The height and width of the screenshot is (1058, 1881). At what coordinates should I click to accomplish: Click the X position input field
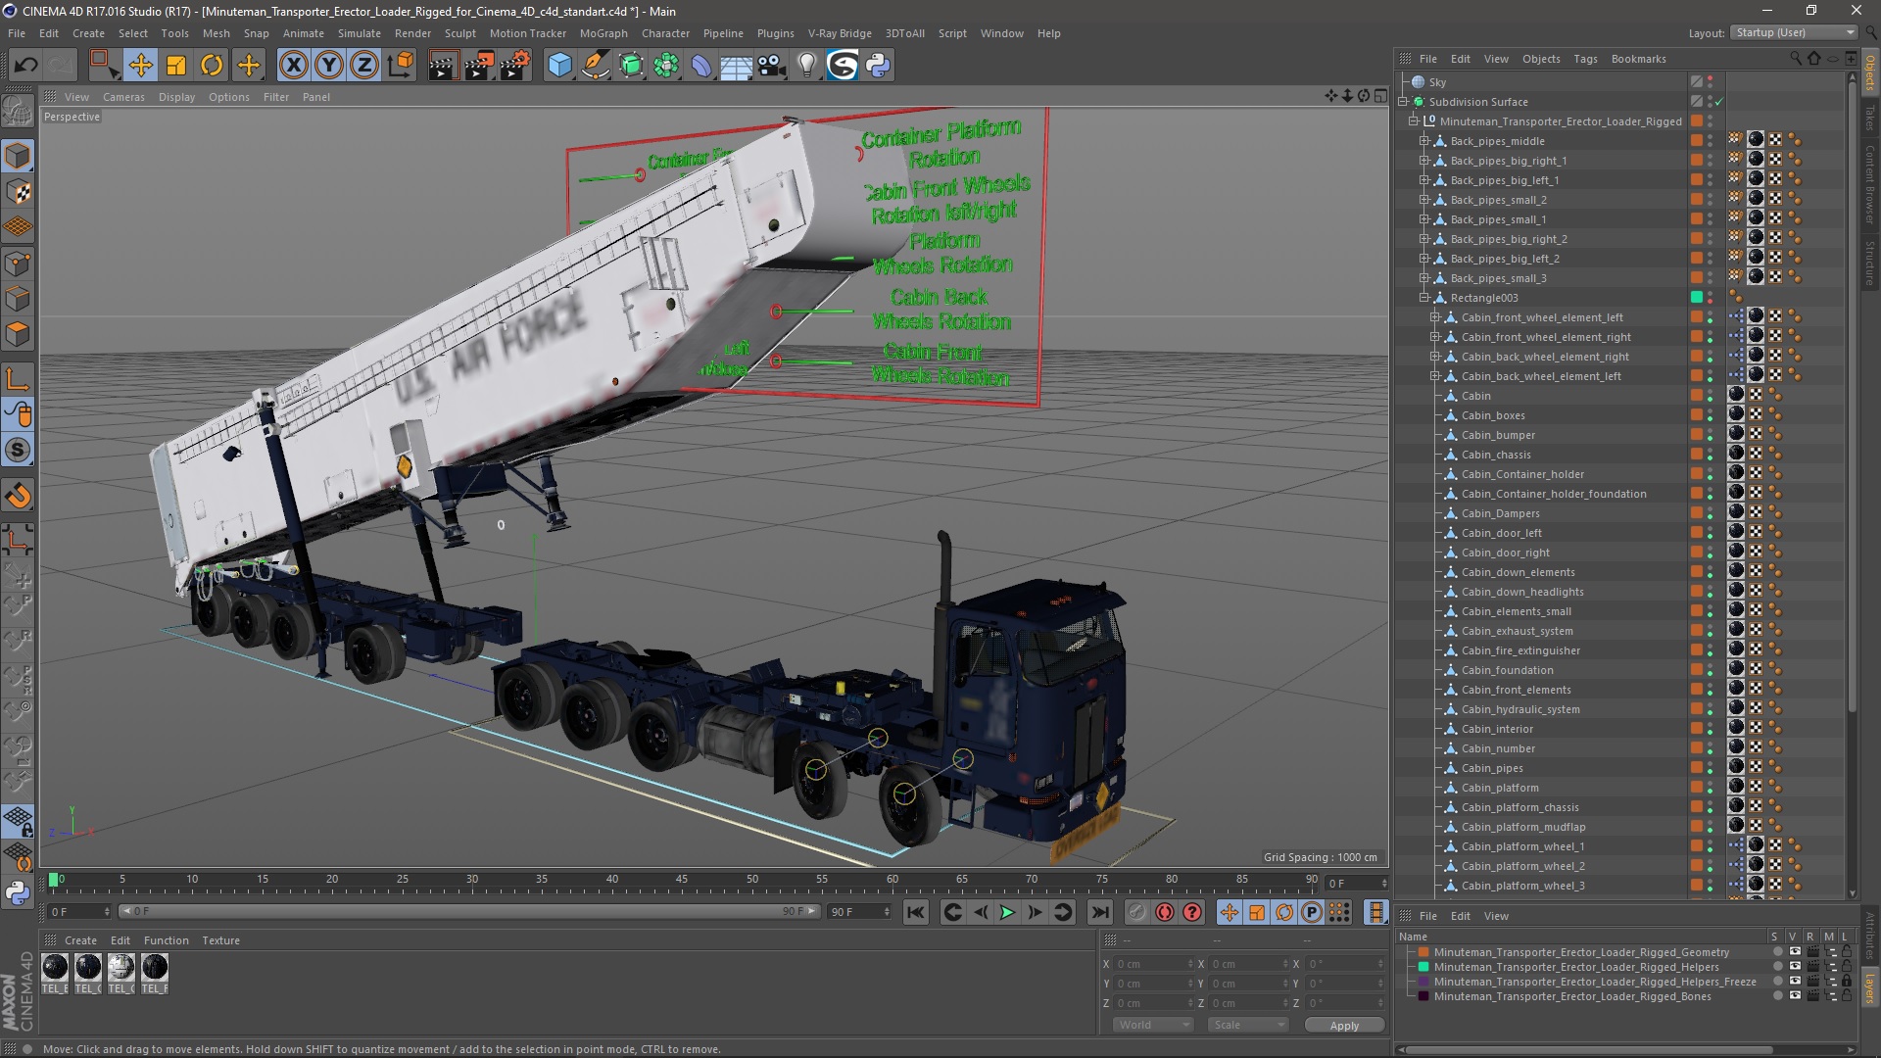[1154, 964]
